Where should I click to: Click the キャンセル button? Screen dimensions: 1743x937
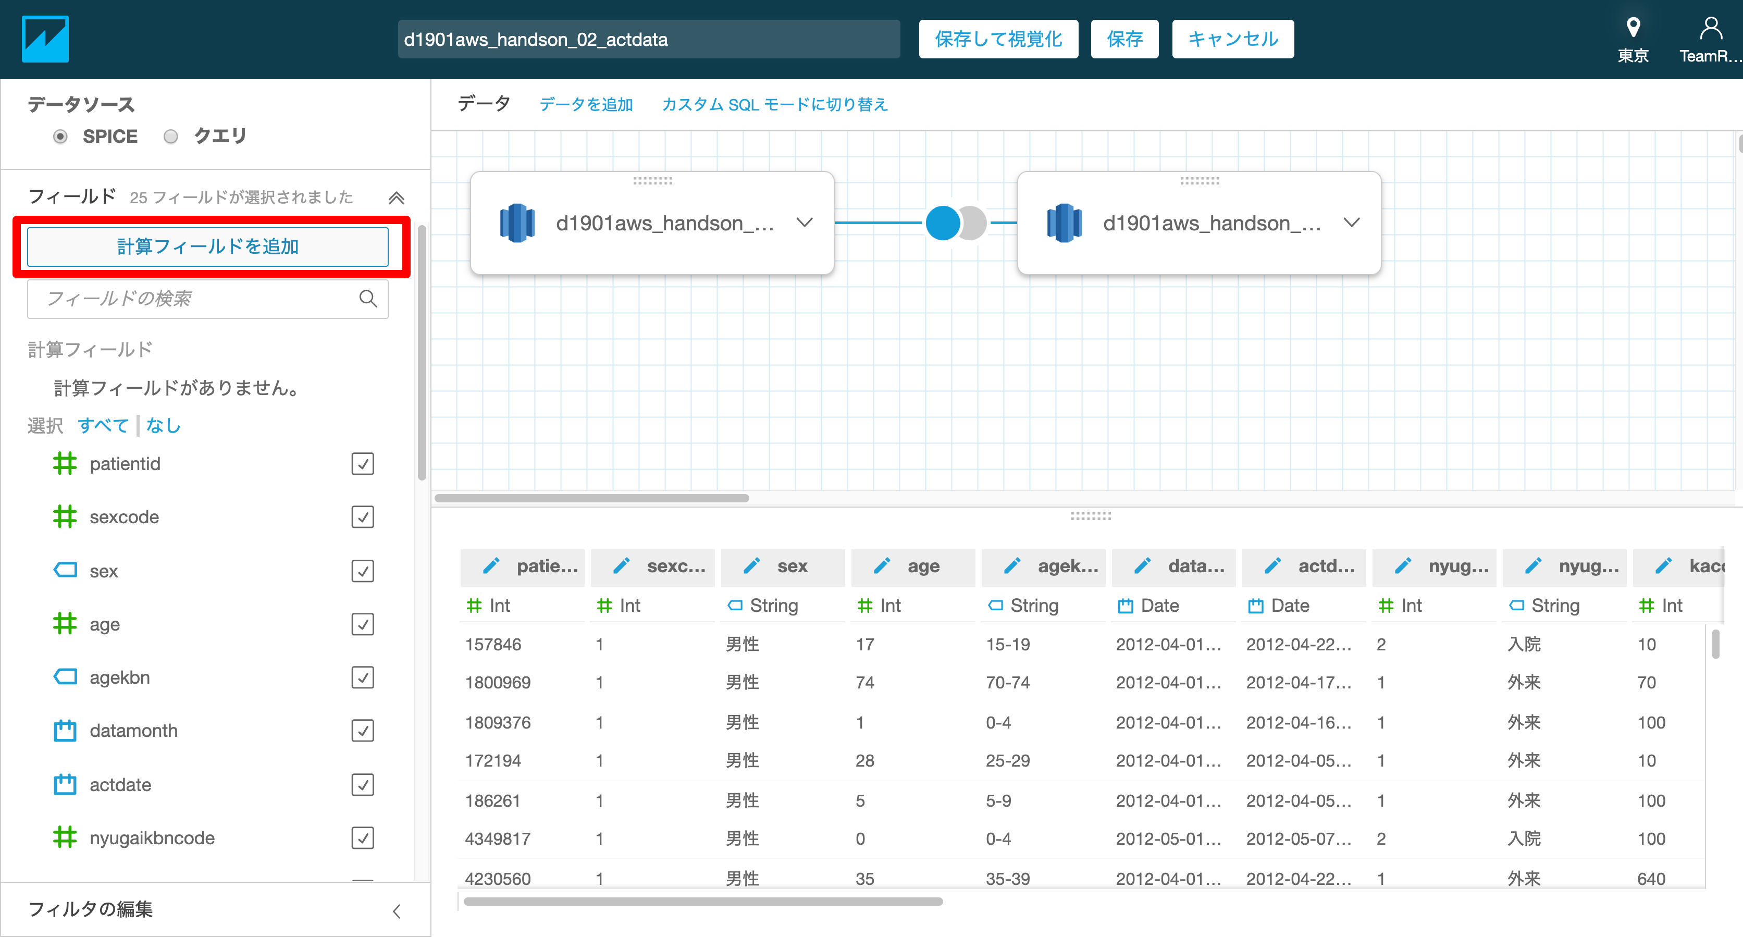click(x=1233, y=39)
